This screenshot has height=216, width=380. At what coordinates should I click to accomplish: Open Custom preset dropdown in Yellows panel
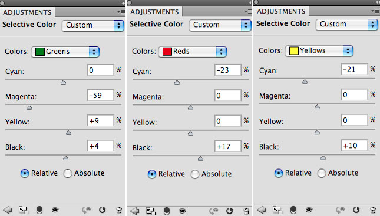click(346, 25)
